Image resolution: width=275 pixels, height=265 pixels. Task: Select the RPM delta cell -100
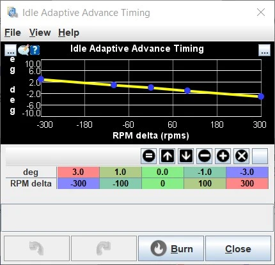[x=120, y=183]
